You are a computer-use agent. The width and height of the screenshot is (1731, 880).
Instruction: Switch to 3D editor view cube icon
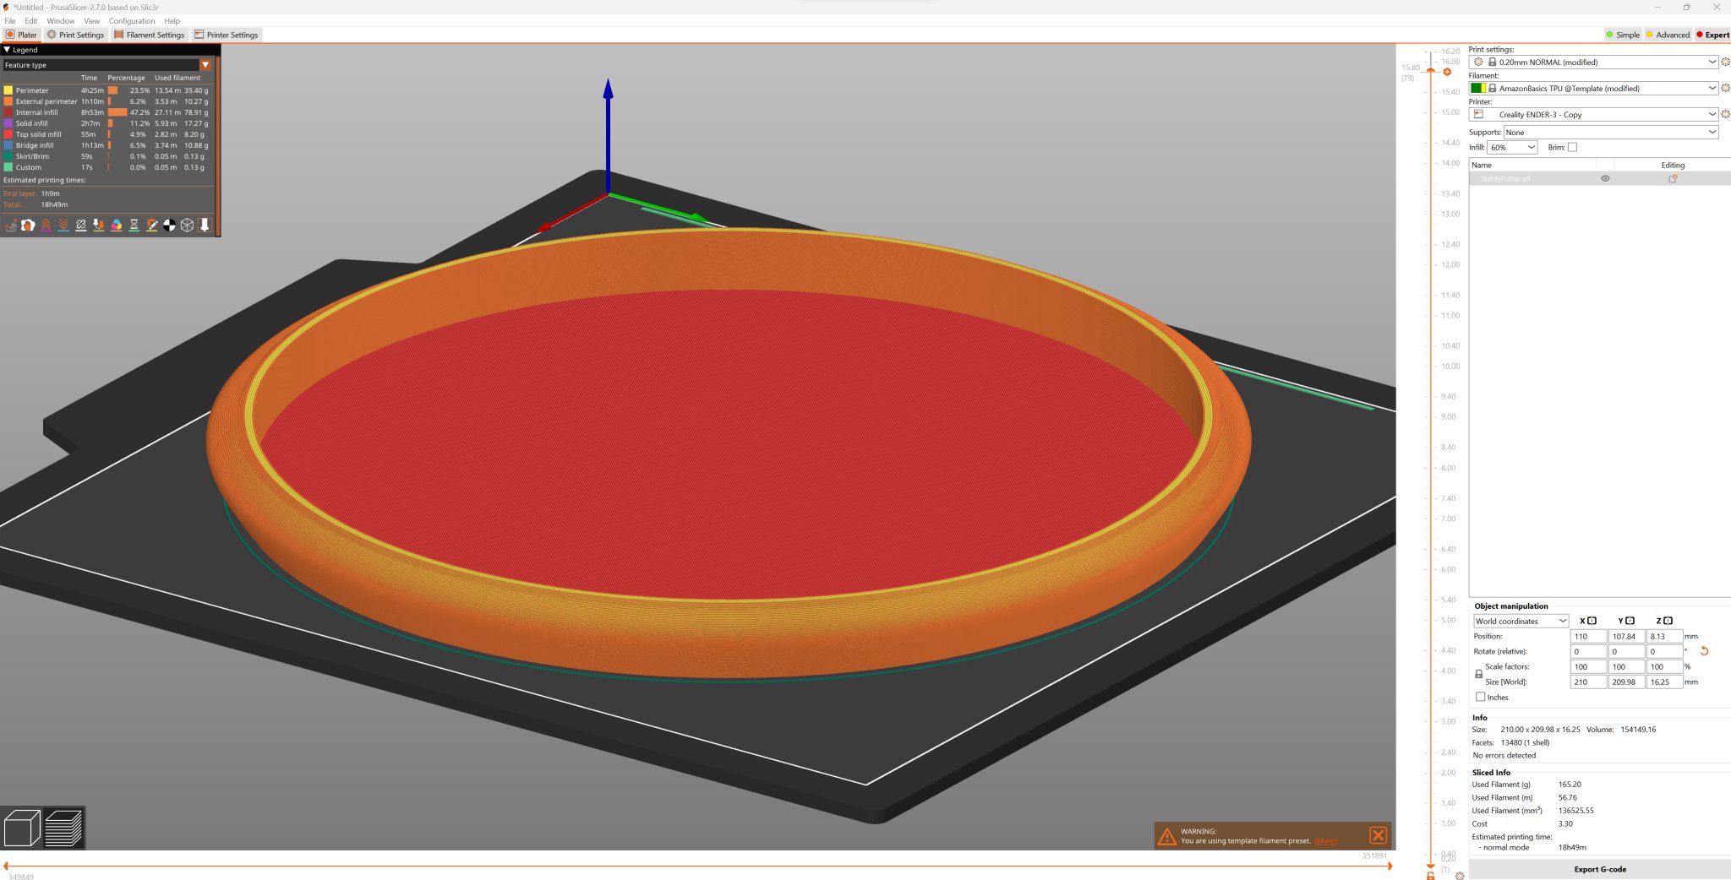22,828
